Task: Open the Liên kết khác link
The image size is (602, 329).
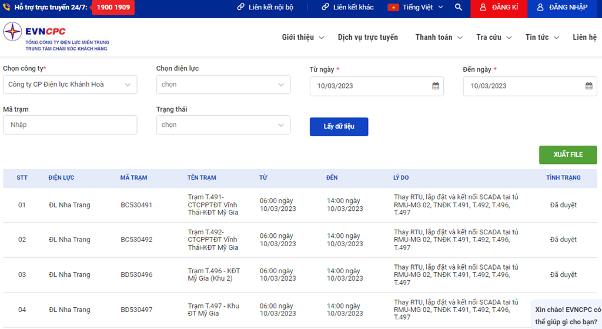Action: coord(347,8)
